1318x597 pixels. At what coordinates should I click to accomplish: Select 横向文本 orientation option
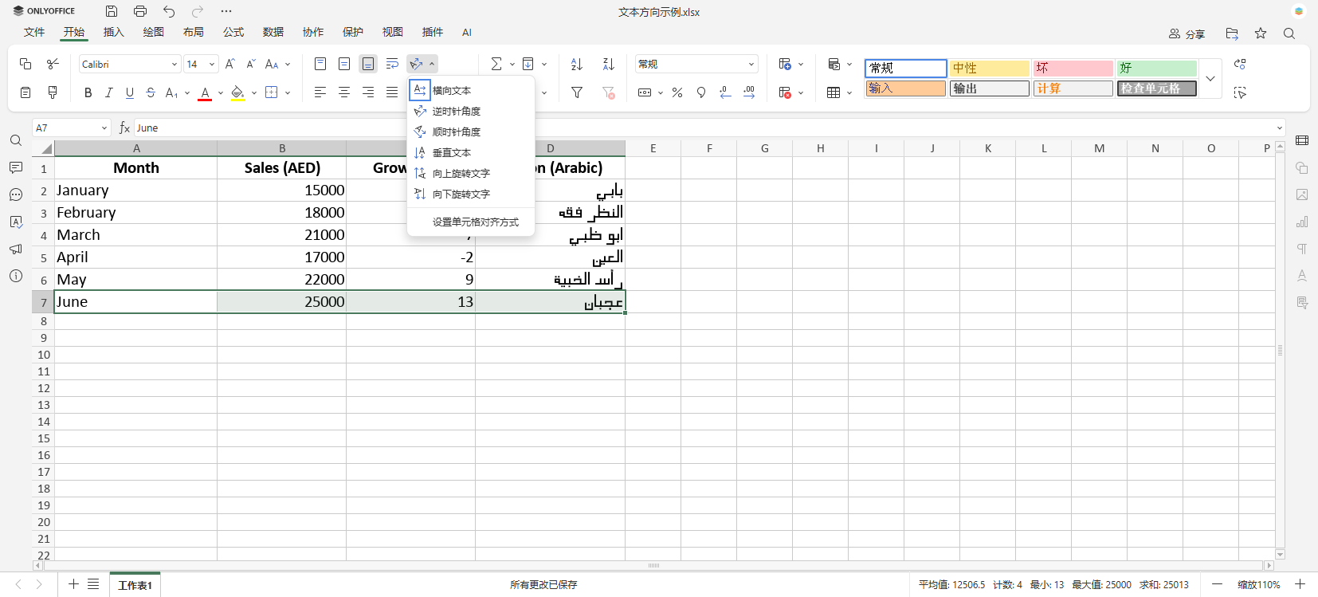tap(470, 90)
